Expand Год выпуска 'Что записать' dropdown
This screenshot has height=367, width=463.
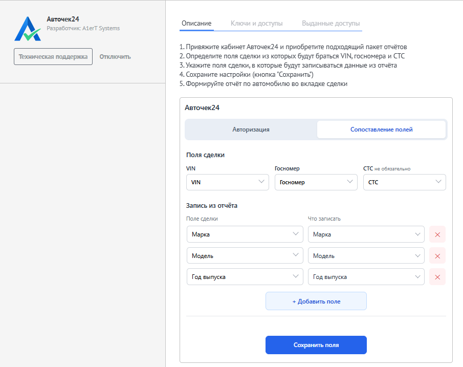366,277
